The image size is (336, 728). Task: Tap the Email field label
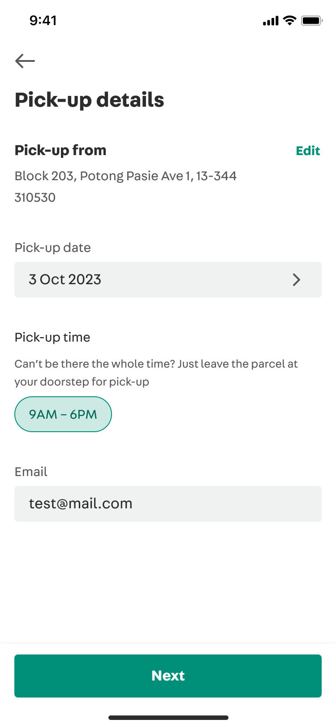click(x=31, y=472)
